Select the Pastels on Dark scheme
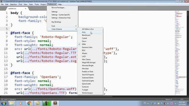The height and width of the screenshot is (106, 189). 90,72
